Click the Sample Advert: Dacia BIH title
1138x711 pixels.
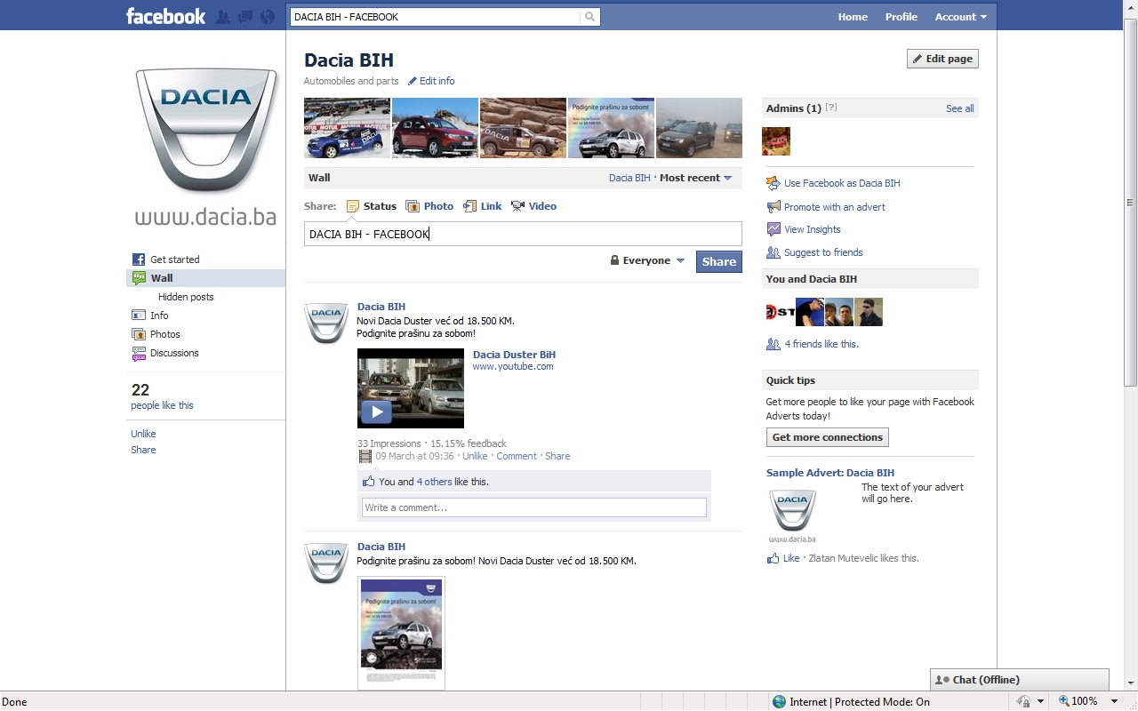coord(830,473)
